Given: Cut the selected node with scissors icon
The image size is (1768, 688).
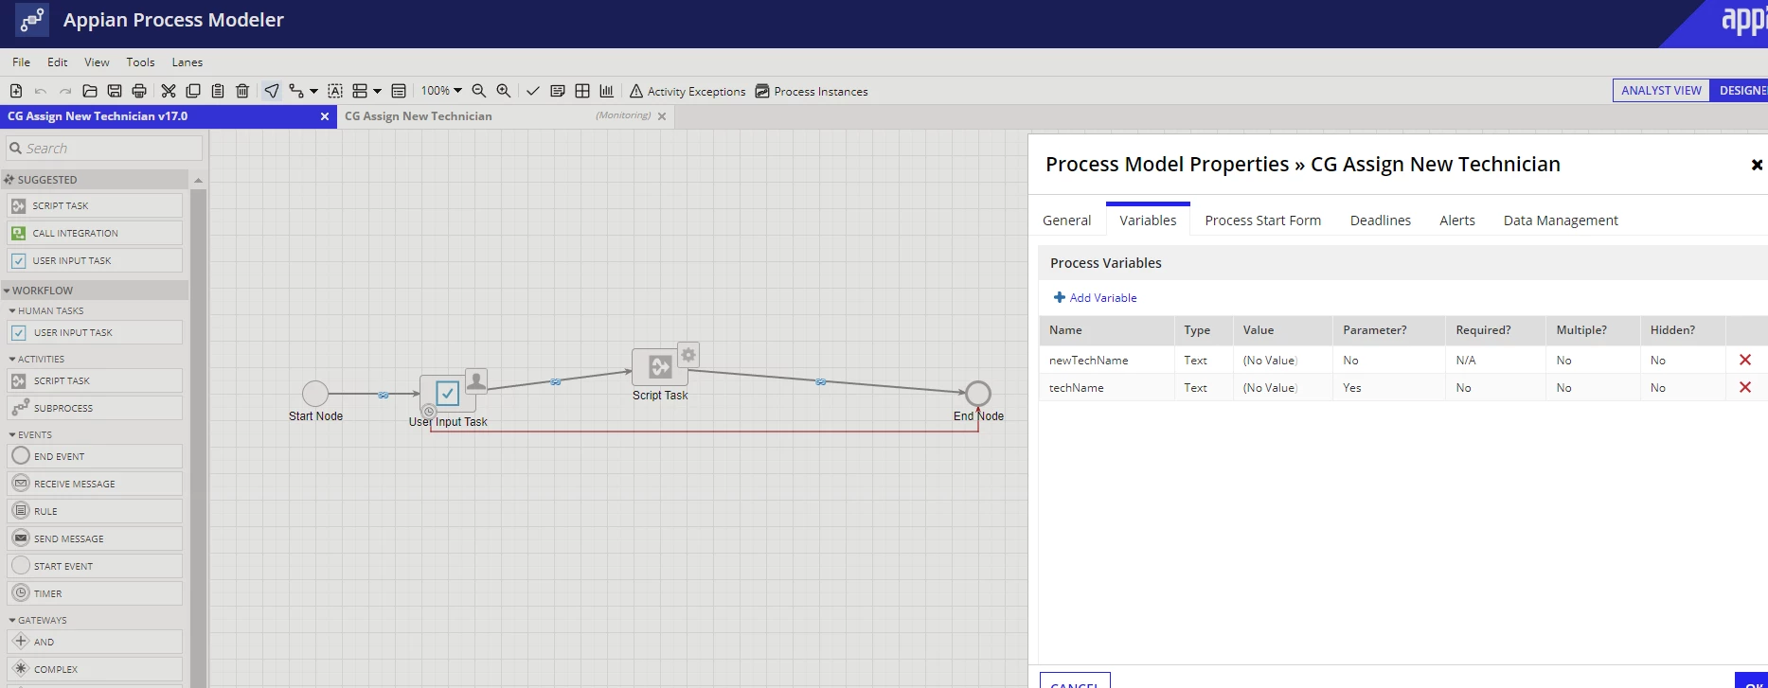Looking at the screenshot, I should click(169, 91).
